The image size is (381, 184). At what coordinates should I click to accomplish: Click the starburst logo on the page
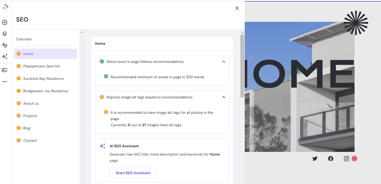point(356,23)
